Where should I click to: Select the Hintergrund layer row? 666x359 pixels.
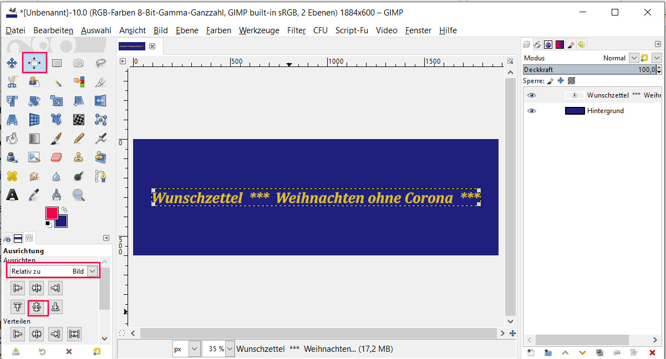(592, 111)
